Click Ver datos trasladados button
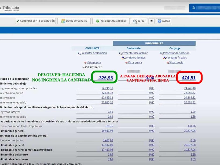 click(x=111, y=21)
